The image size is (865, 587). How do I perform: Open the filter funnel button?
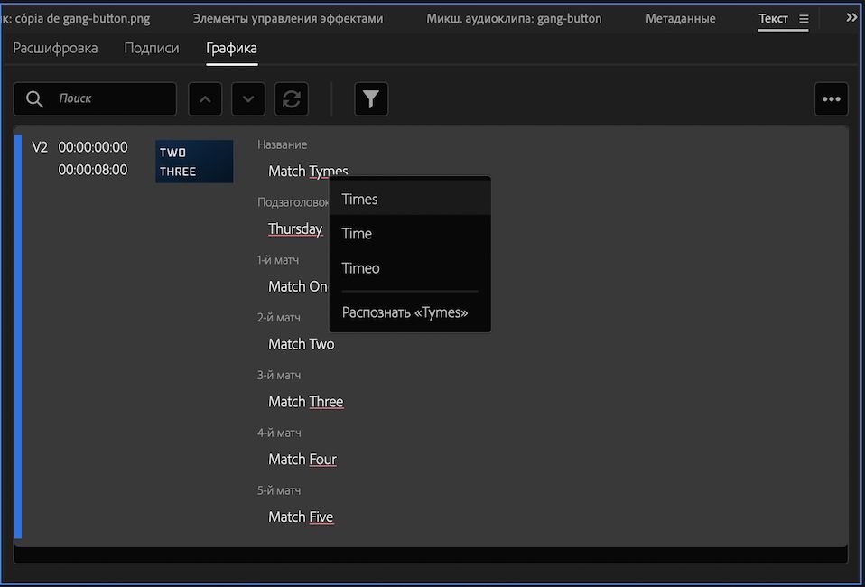(x=371, y=99)
